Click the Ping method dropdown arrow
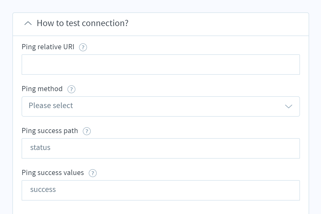Viewport: 321px width, 214px height. pos(289,106)
